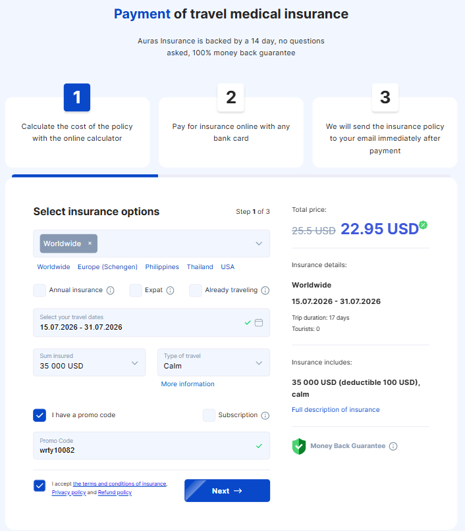Deselect the terms and conditions acceptance checkbox
Image resolution: width=465 pixels, height=531 pixels.
click(x=39, y=486)
